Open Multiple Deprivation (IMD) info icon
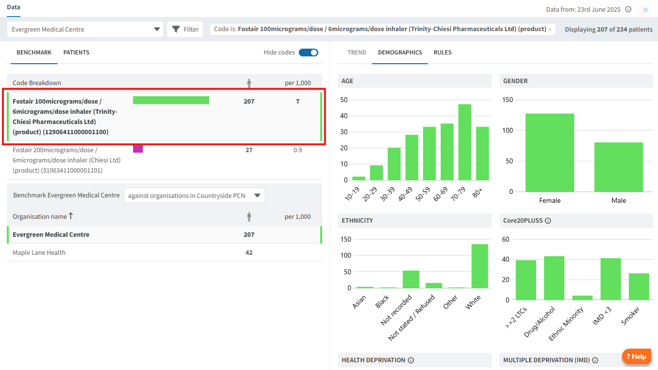 click(595, 360)
